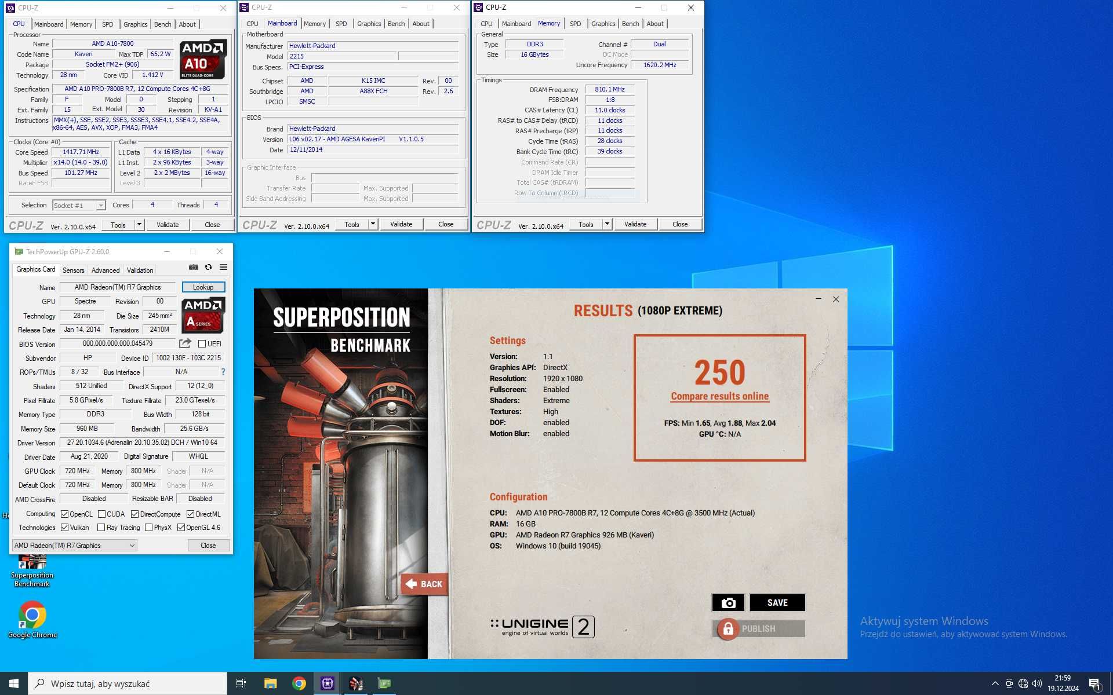Expand Tools dropdown arrow in CPU tab window
The height and width of the screenshot is (695, 1113).
pyautogui.click(x=139, y=225)
